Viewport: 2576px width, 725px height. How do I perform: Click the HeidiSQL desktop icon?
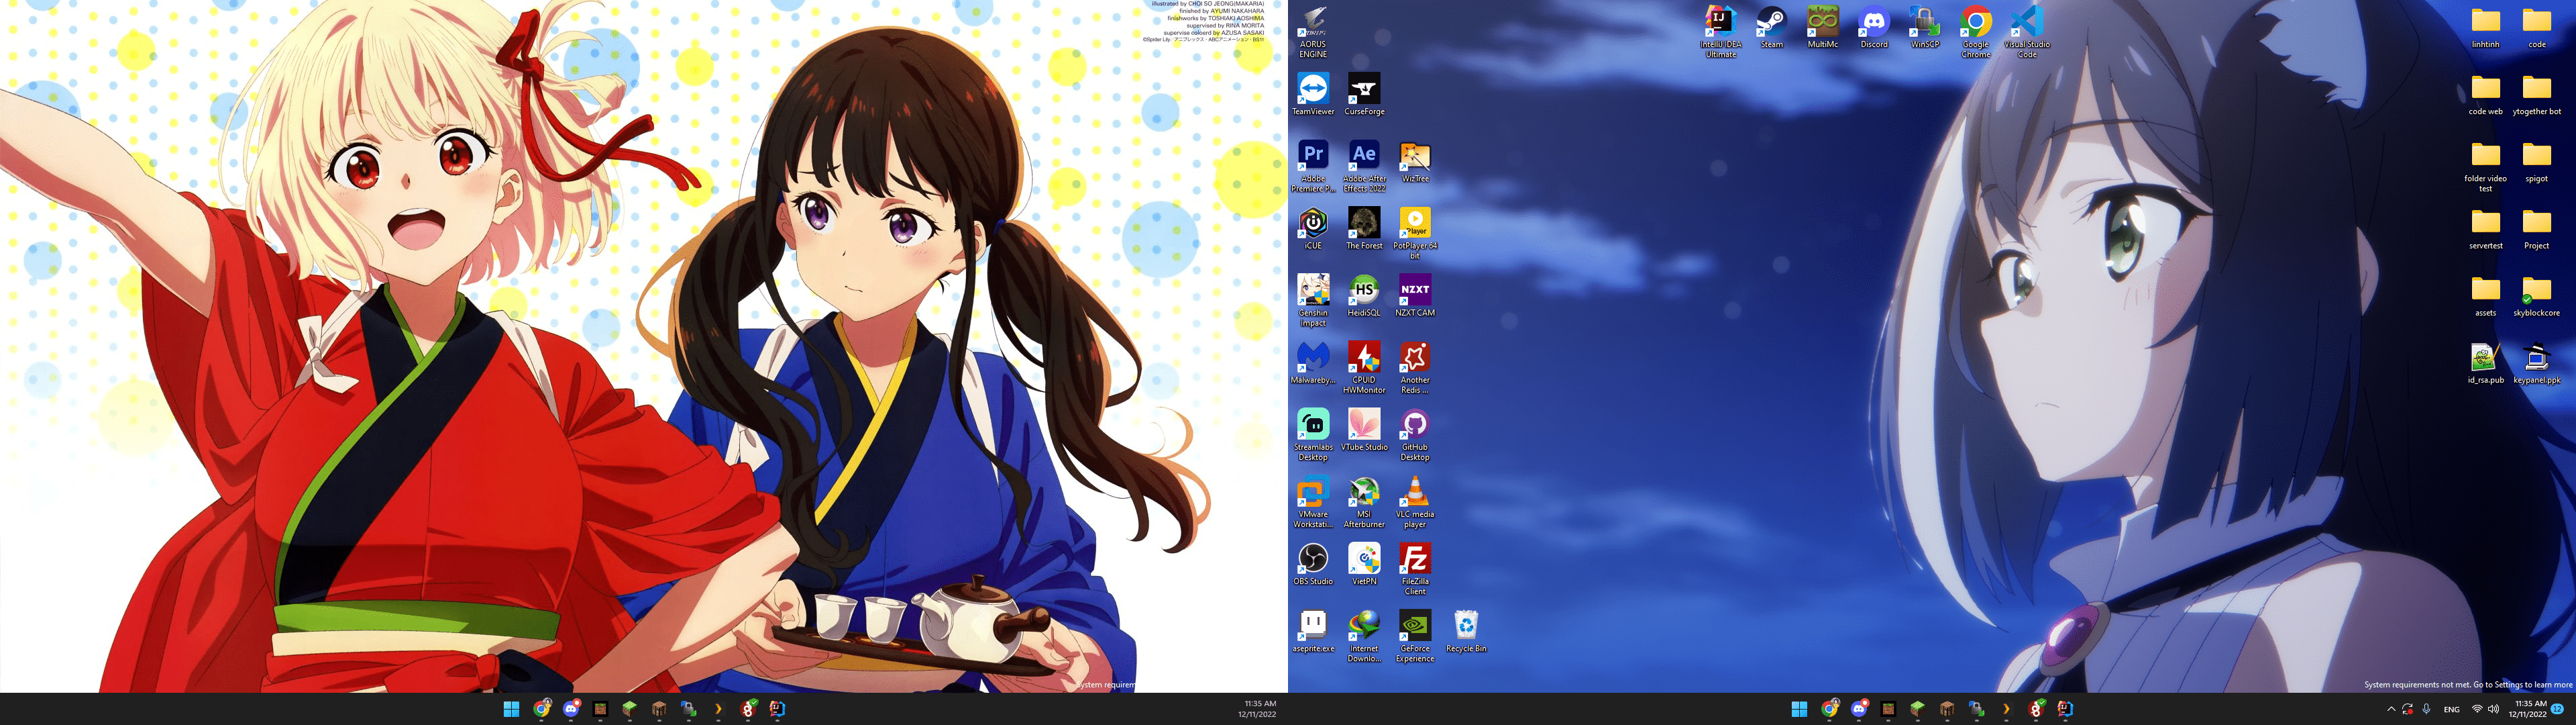pos(1363,291)
